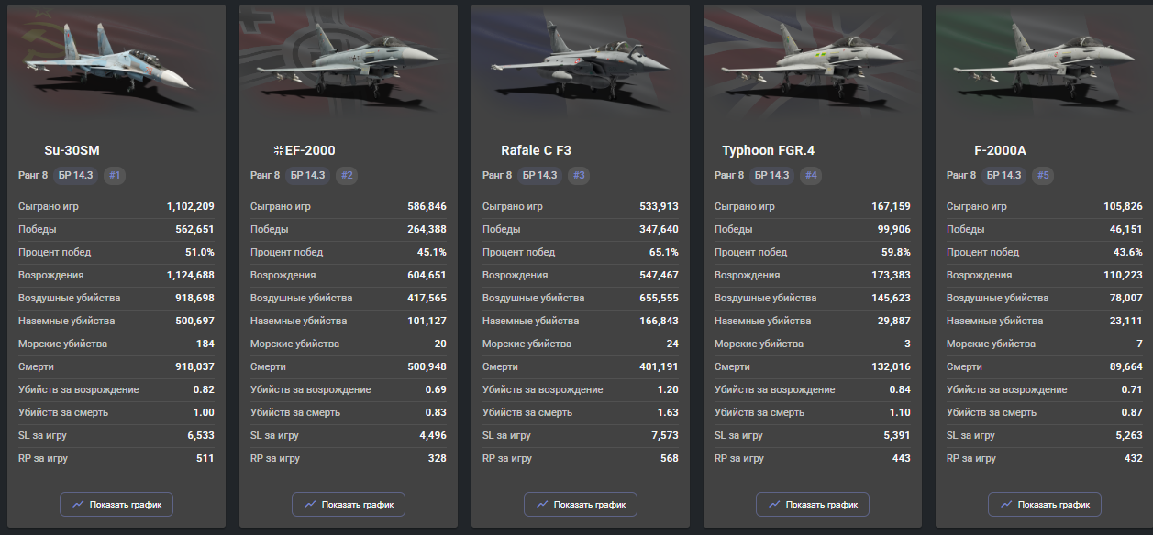1153x535 pixels.
Task: Open the Rafale C F3 title link
Action: click(x=536, y=150)
